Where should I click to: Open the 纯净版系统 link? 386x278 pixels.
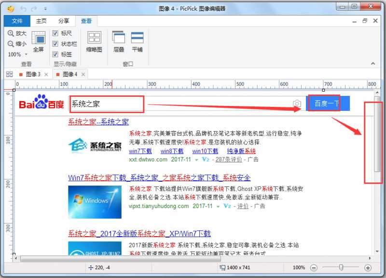coord(241,151)
